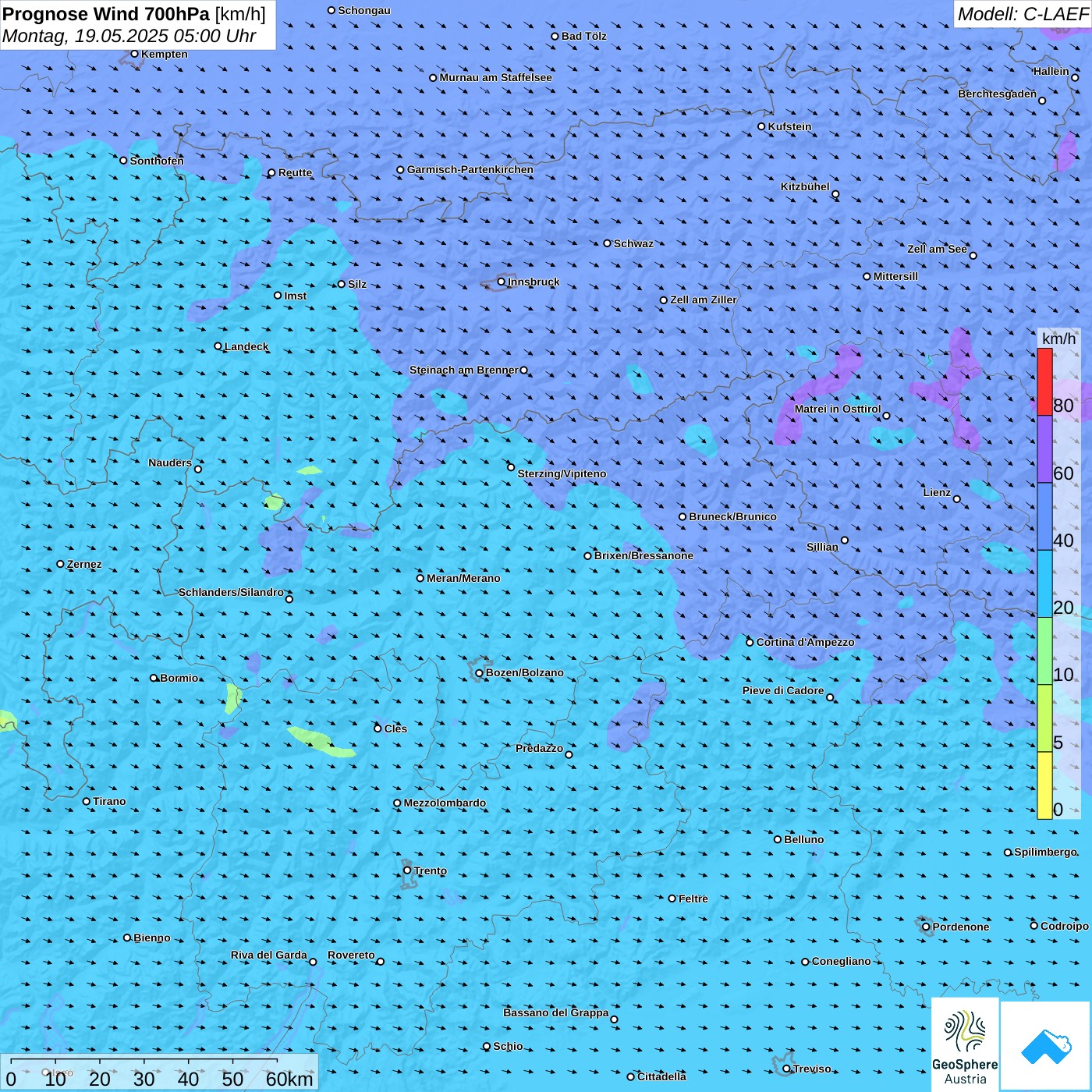Click the Kufstein location dot
1092x1092 pixels.
762,126
